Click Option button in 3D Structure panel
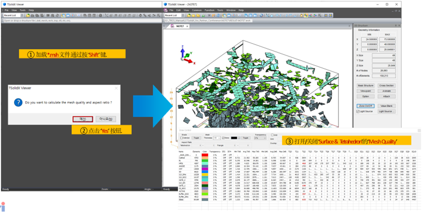 [x=365, y=96]
